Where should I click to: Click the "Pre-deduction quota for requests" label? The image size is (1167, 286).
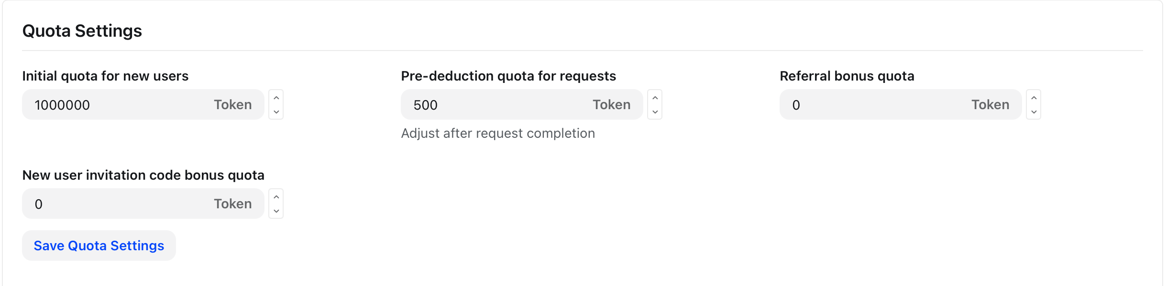coord(508,76)
